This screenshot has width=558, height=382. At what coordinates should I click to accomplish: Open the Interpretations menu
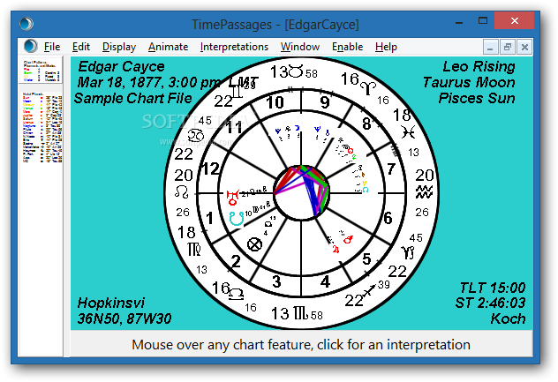234,47
